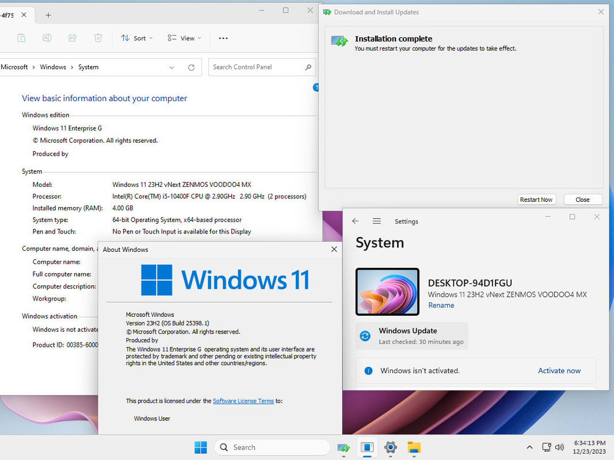Open Windows Update tile in Settings
Viewport: 614px width, 460px height.
(412, 336)
